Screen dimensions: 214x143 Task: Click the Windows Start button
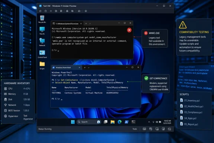tap(73, 122)
